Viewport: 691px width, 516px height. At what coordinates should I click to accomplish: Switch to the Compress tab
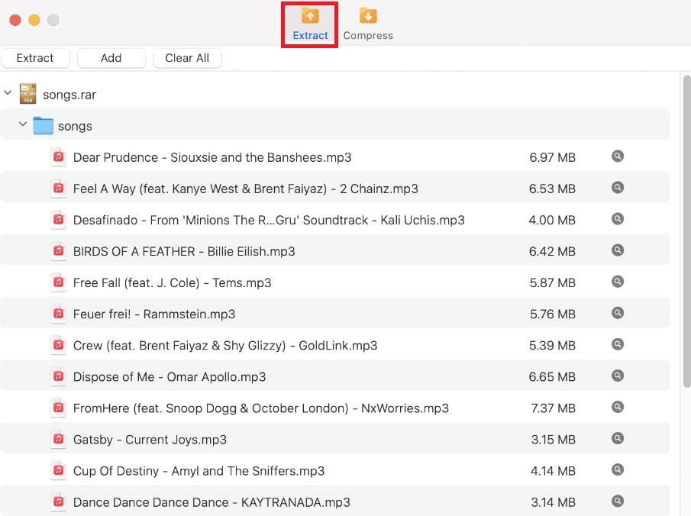tap(368, 24)
